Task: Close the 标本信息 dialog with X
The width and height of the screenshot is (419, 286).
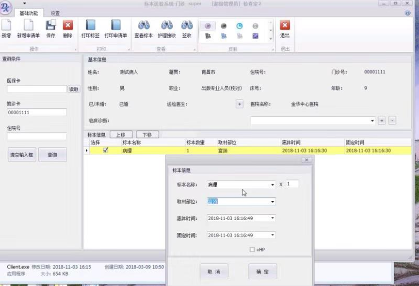Action: click(x=306, y=160)
